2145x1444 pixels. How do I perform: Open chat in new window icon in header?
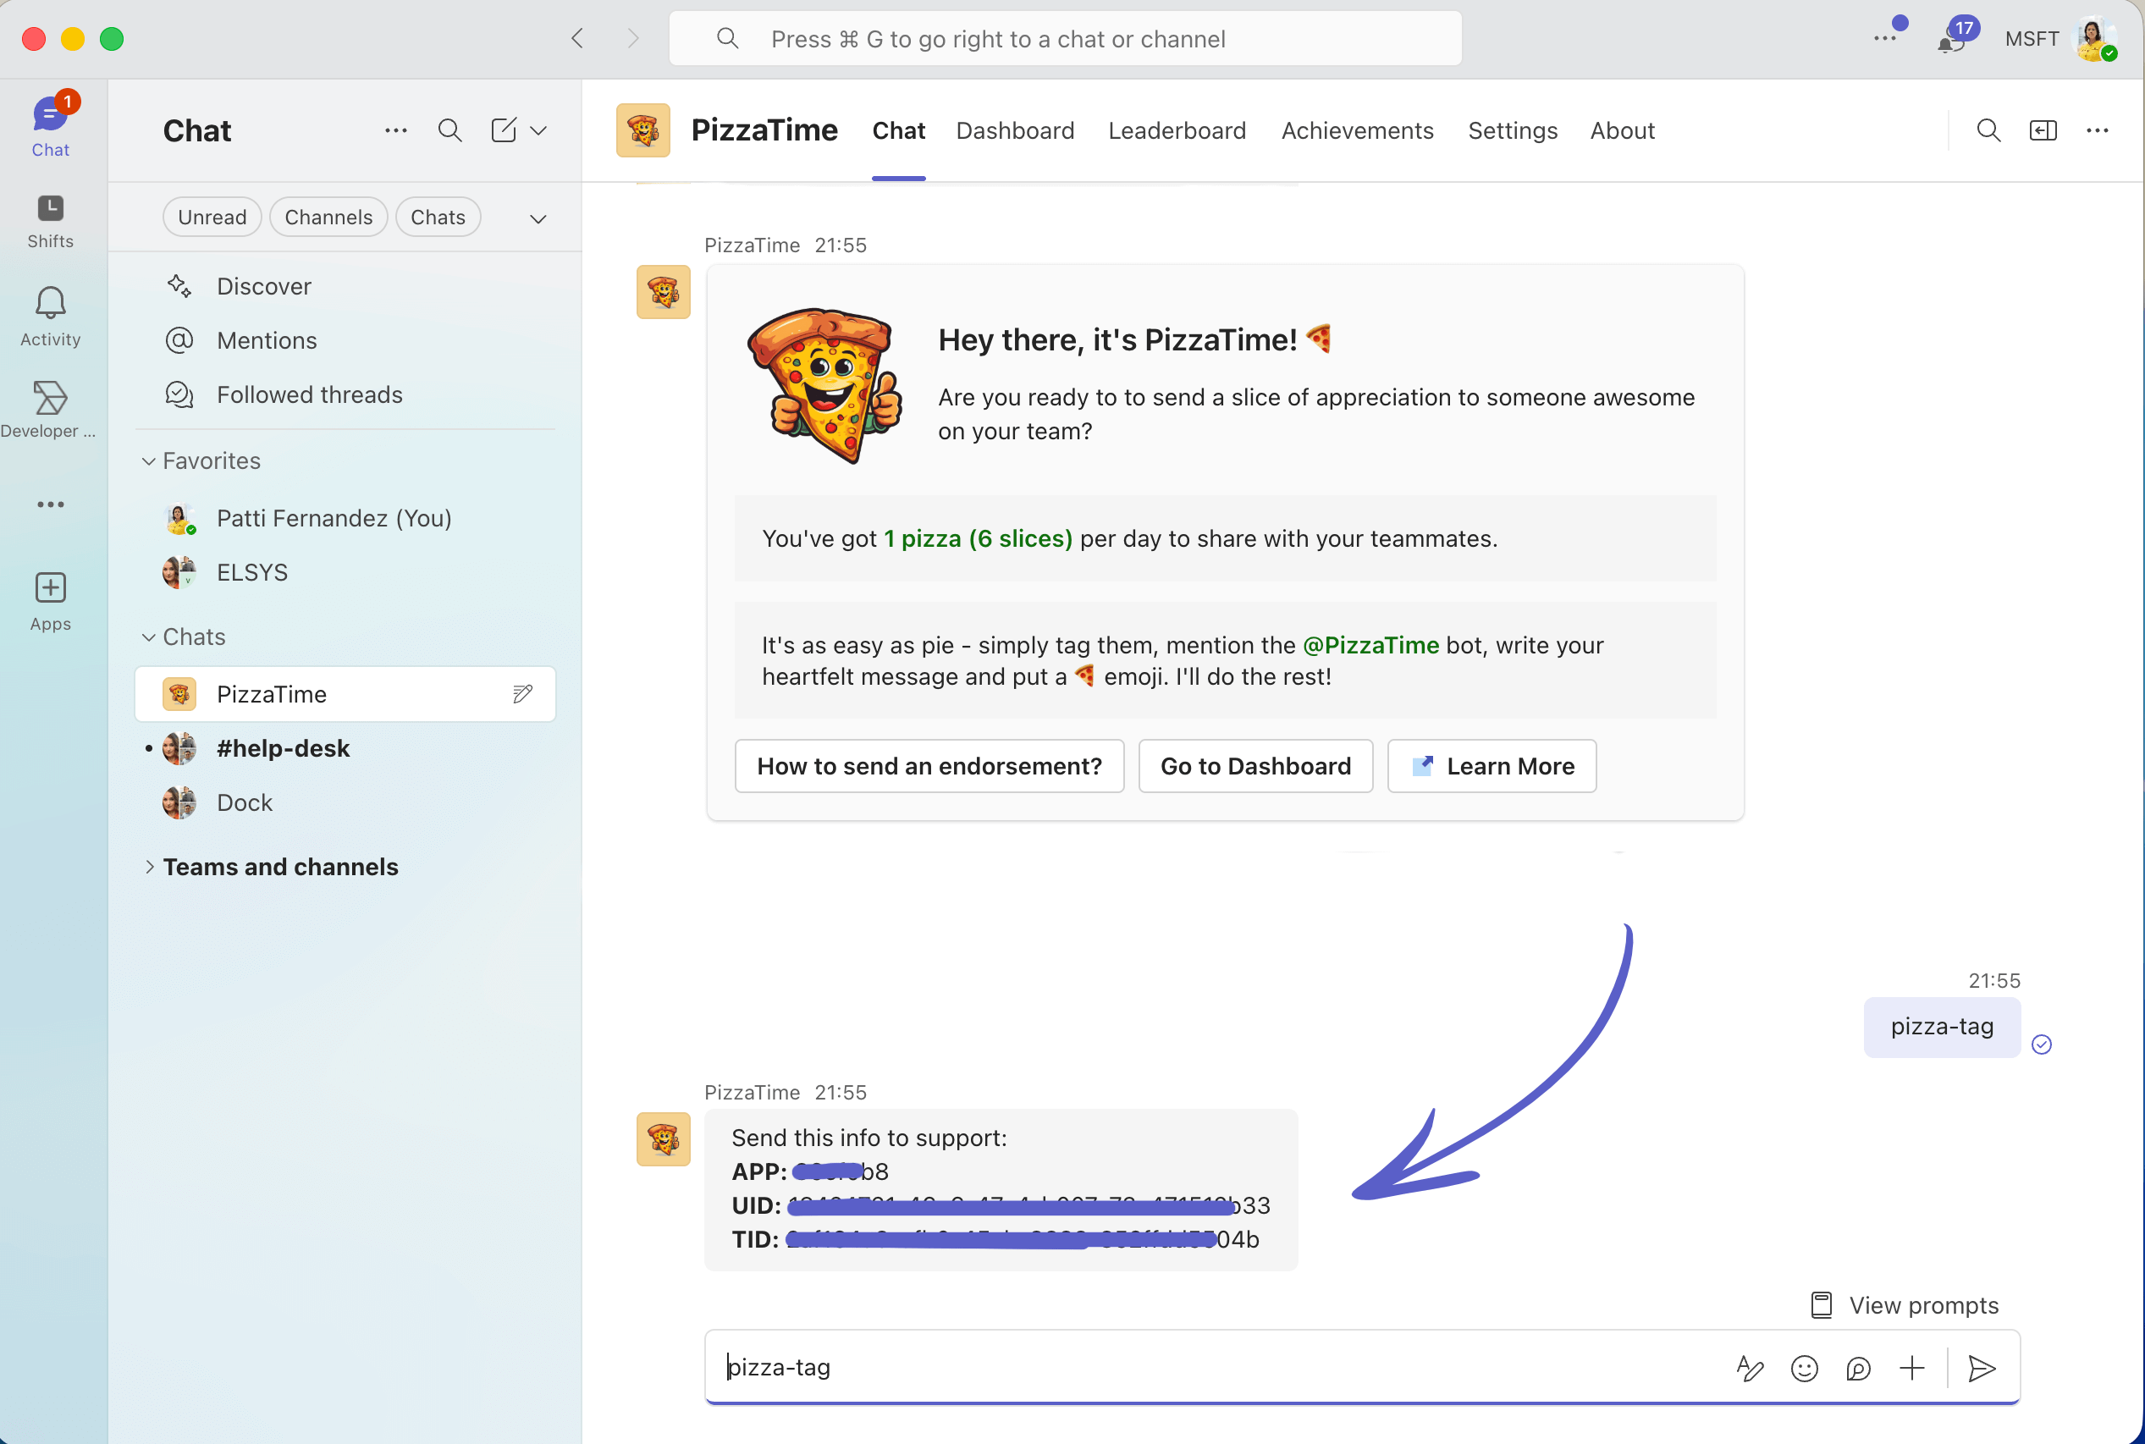(2042, 130)
